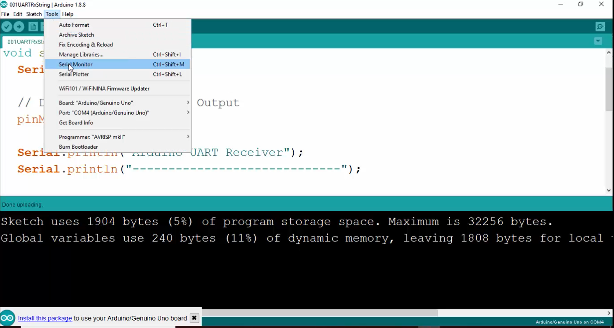The height and width of the screenshot is (328, 614).
Task: Expand Programmer "AVRISP mkII" submenu
Action: point(118,137)
